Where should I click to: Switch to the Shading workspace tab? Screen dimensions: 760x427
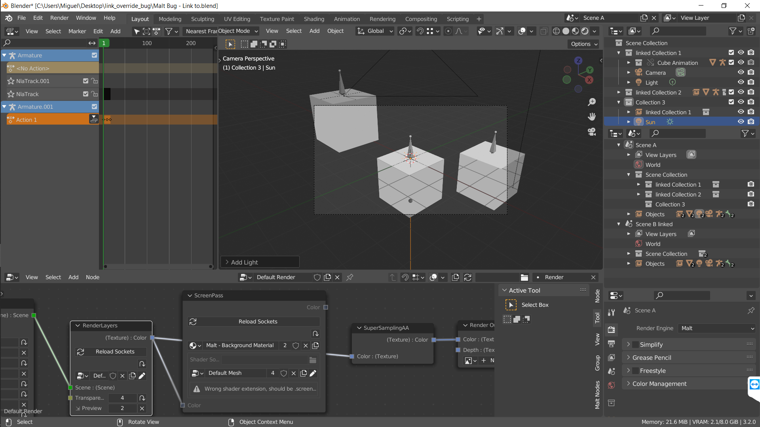coord(314,19)
